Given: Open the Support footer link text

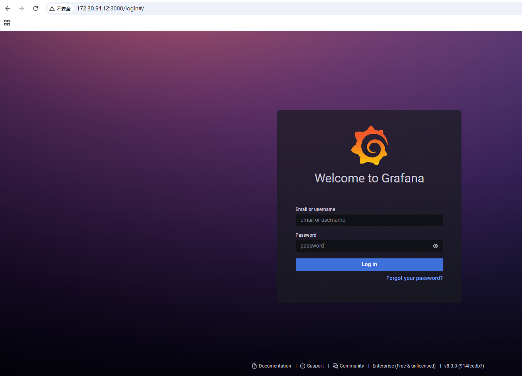Looking at the screenshot, I should [x=315, y=366].
